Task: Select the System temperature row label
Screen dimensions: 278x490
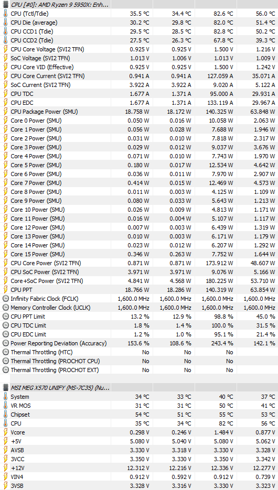Action: click(20, 397)
